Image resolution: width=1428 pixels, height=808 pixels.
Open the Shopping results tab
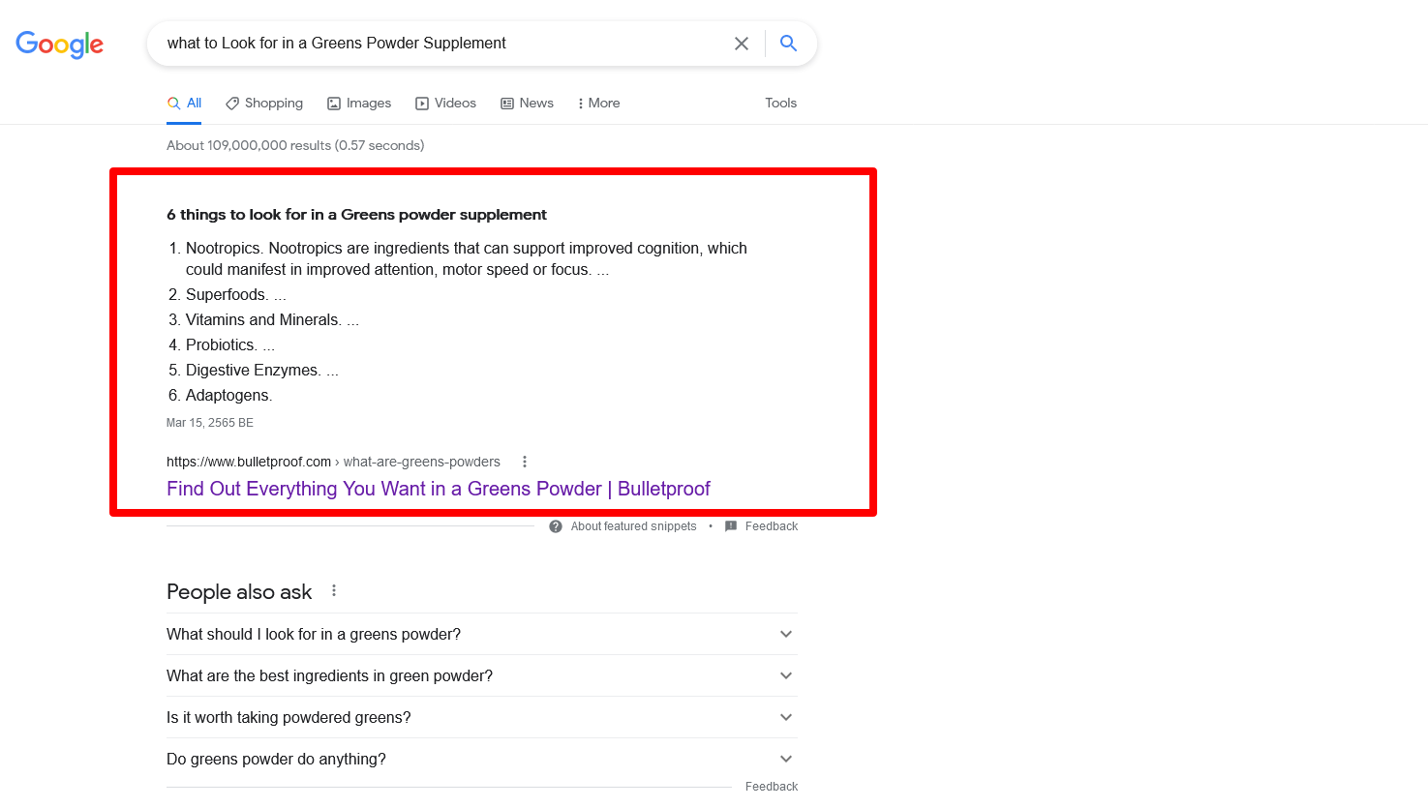[264, 104]
